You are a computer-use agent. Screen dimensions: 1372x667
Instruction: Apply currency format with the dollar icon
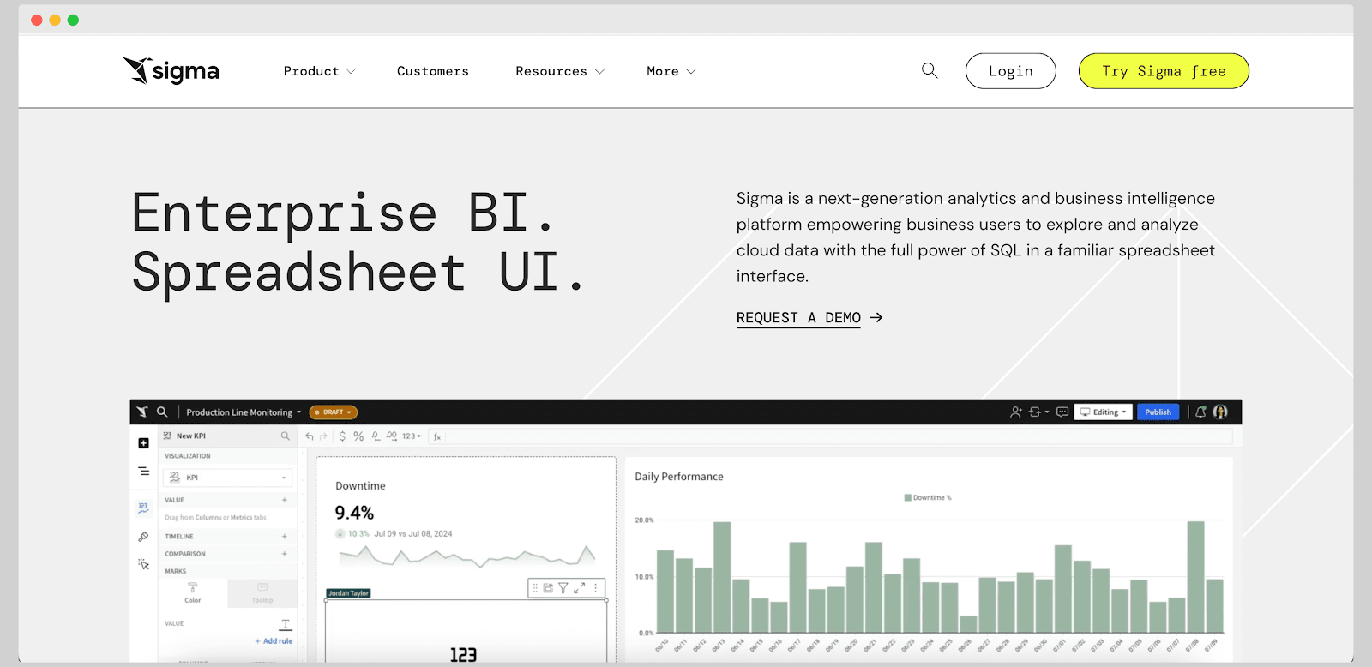[342, 436]
